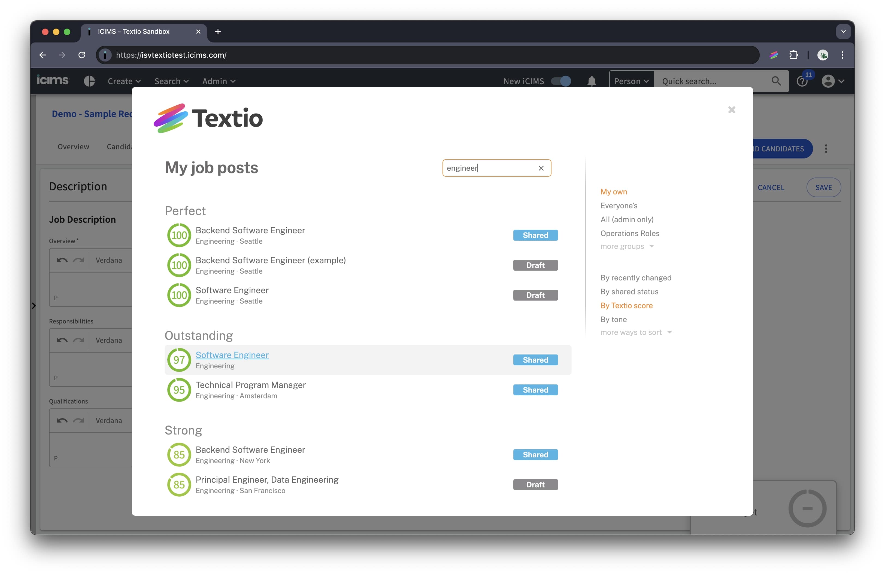Open the browser extensions puzzle icon
The height and width of the screenshot is (575, 885).
pos(793,55)
